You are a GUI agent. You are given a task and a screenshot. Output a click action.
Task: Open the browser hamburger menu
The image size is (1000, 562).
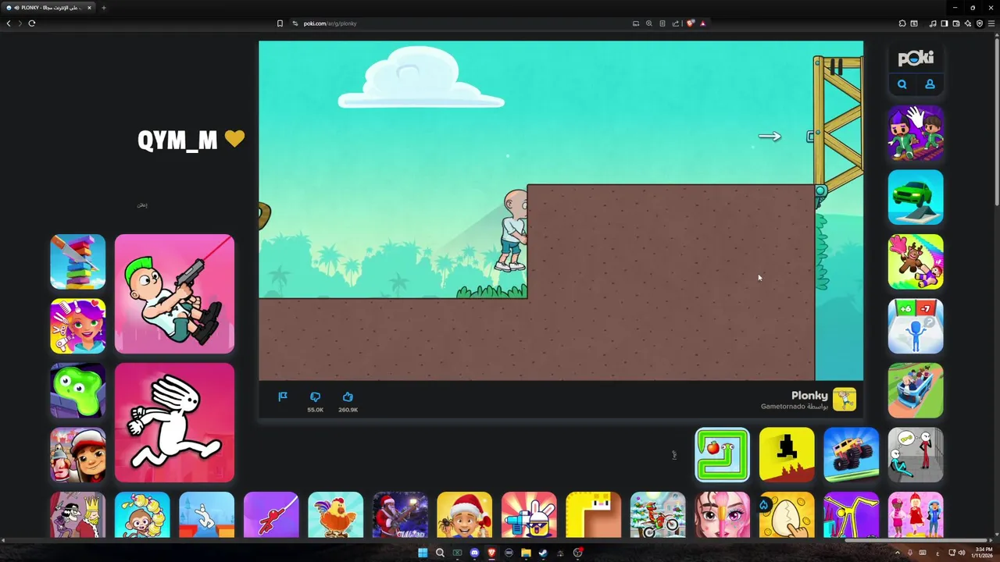(x=991, y=23)
